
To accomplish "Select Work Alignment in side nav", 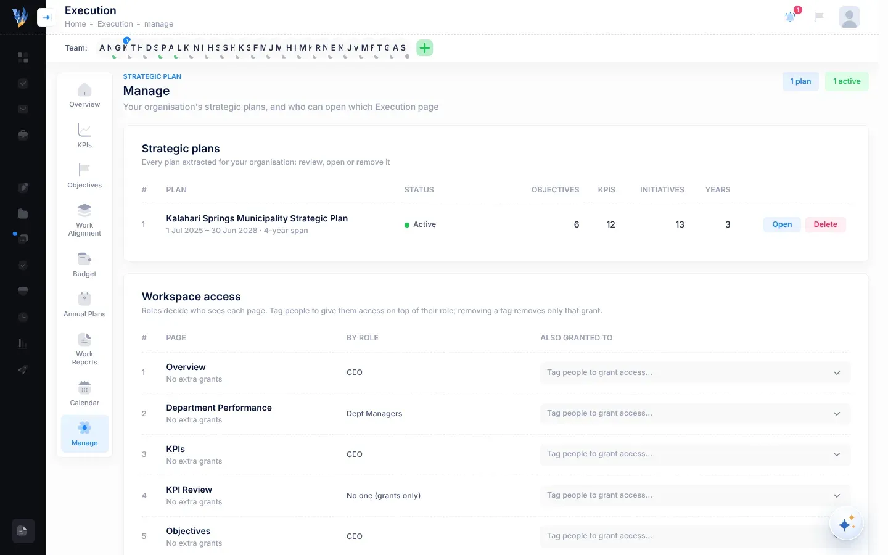I will click(84, 220).
